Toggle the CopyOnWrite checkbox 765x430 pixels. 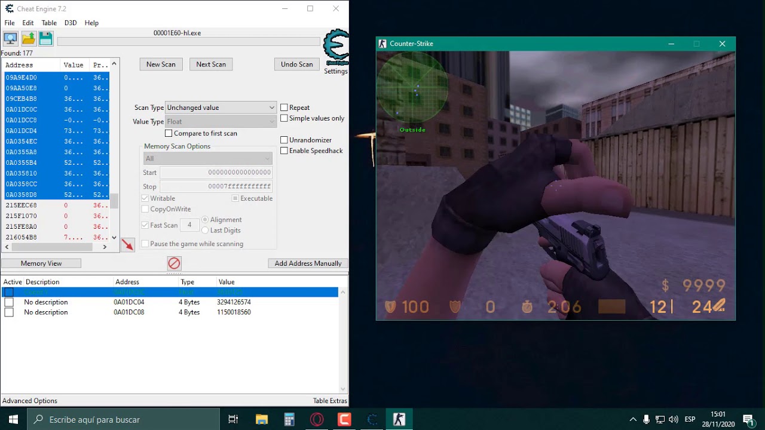coord(145,209)
